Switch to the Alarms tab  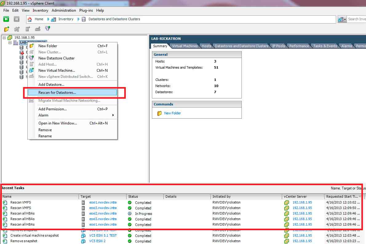click(346, 46)
